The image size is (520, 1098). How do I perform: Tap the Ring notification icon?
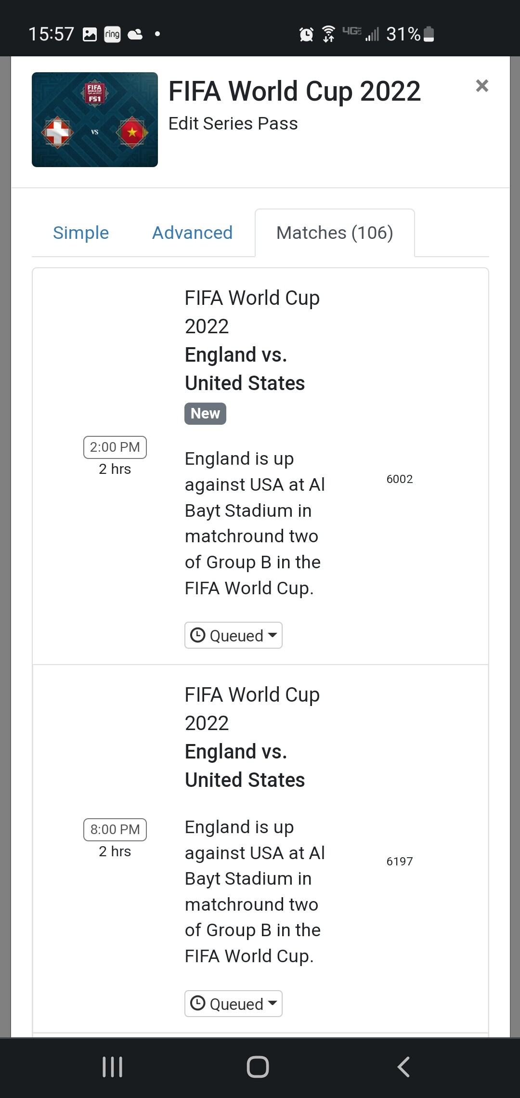[x=112, y=34]
